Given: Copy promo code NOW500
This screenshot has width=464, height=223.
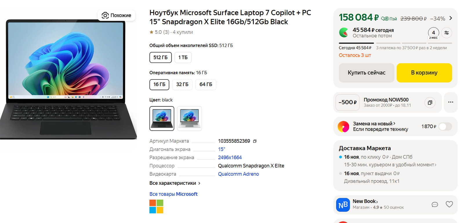Looking at the screenshot, I should pos(430,103).
